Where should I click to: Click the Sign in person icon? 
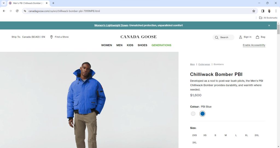point(241,37)
